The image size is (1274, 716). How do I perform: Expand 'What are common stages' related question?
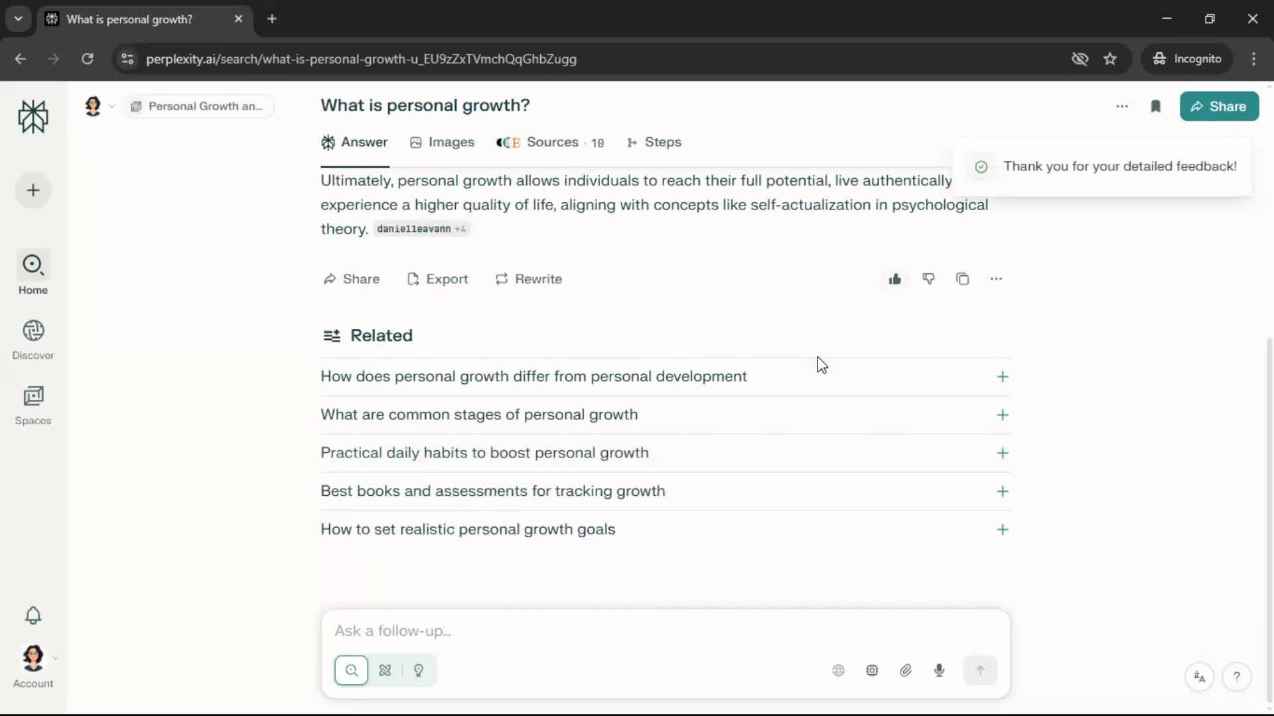click(1002, 415)
